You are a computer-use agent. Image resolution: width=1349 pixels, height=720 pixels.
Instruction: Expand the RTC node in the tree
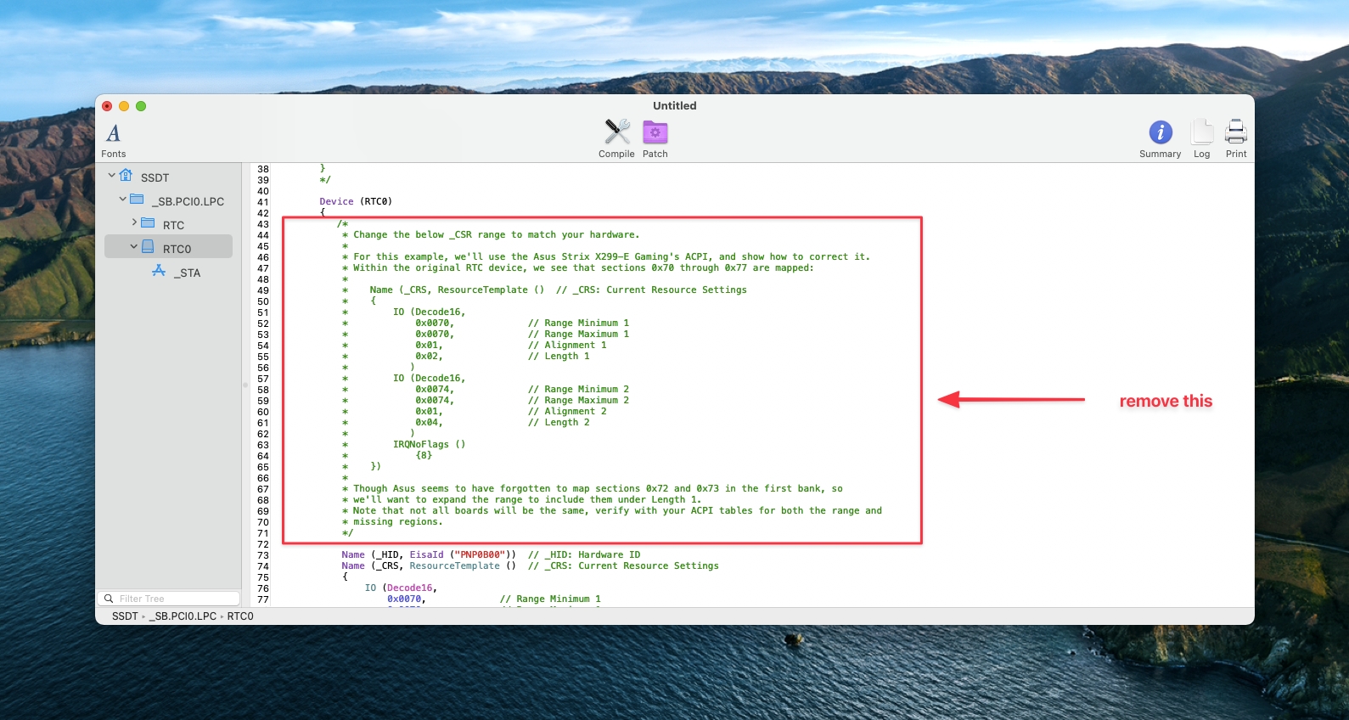pos(134,222)
